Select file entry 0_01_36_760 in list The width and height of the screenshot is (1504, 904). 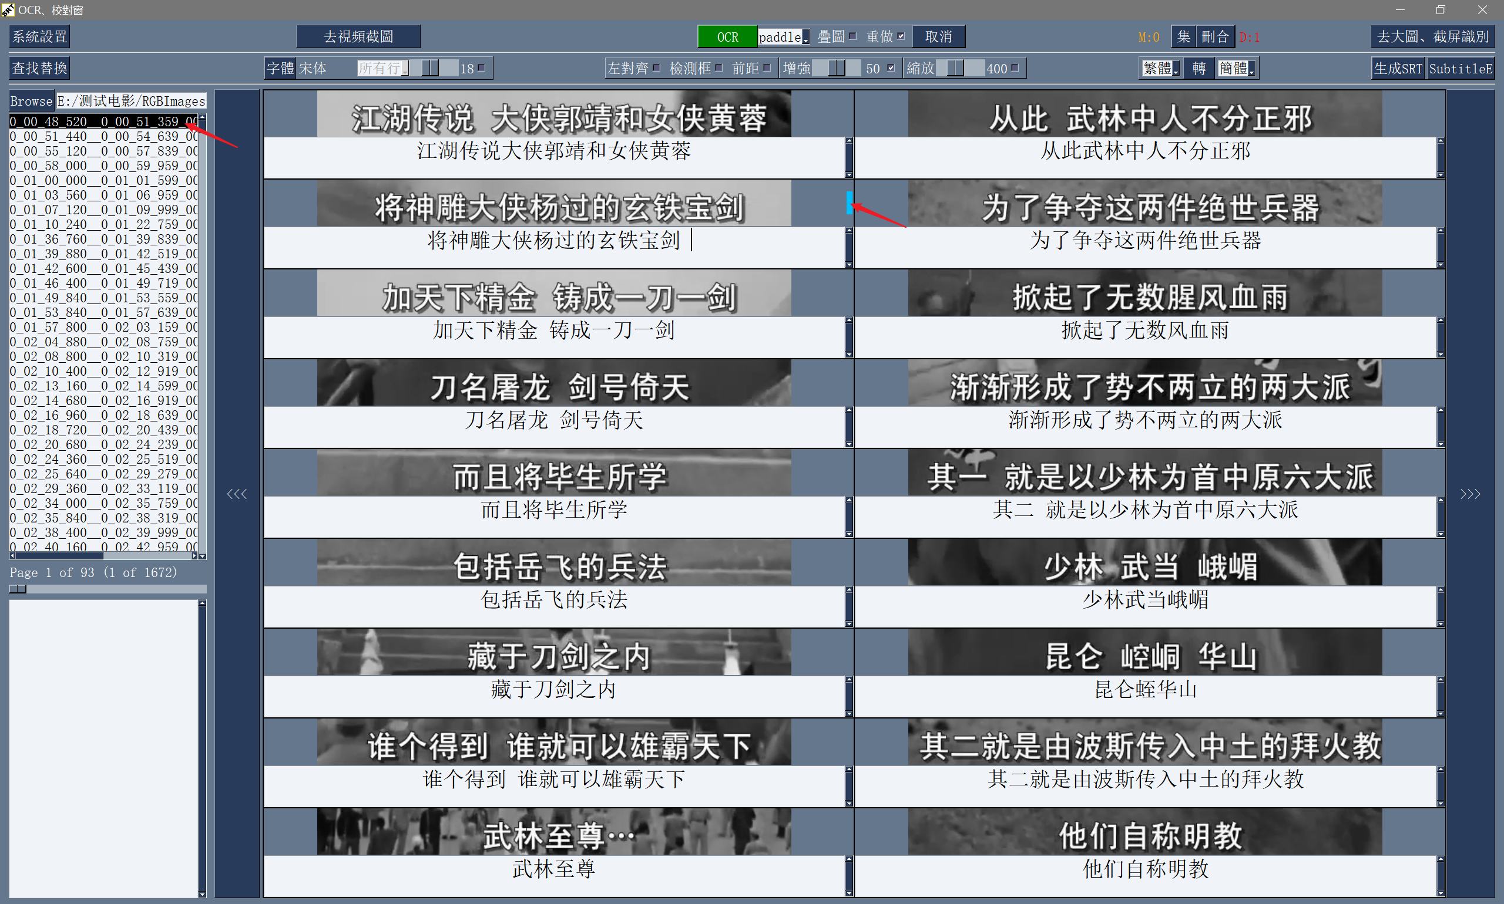pyautogui.click(x=103, y=239)
